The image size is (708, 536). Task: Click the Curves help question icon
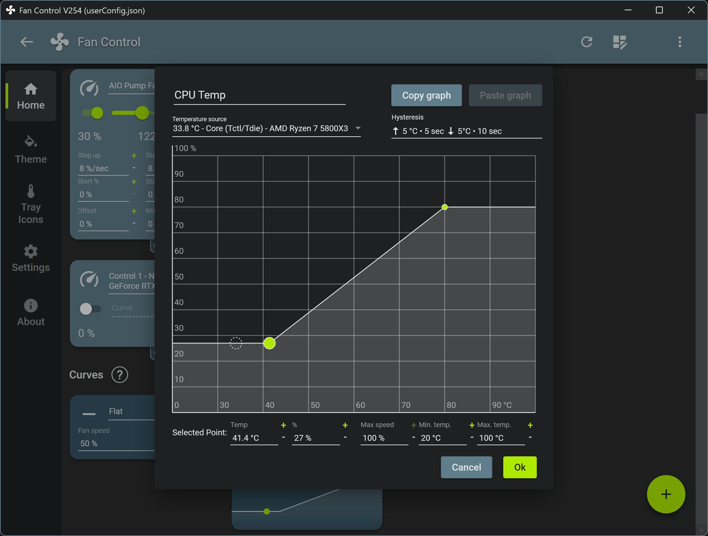point(120,375)
